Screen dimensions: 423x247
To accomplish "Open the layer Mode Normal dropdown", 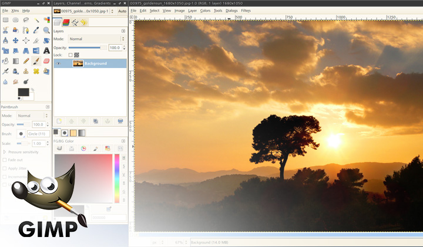I will 97,39.
